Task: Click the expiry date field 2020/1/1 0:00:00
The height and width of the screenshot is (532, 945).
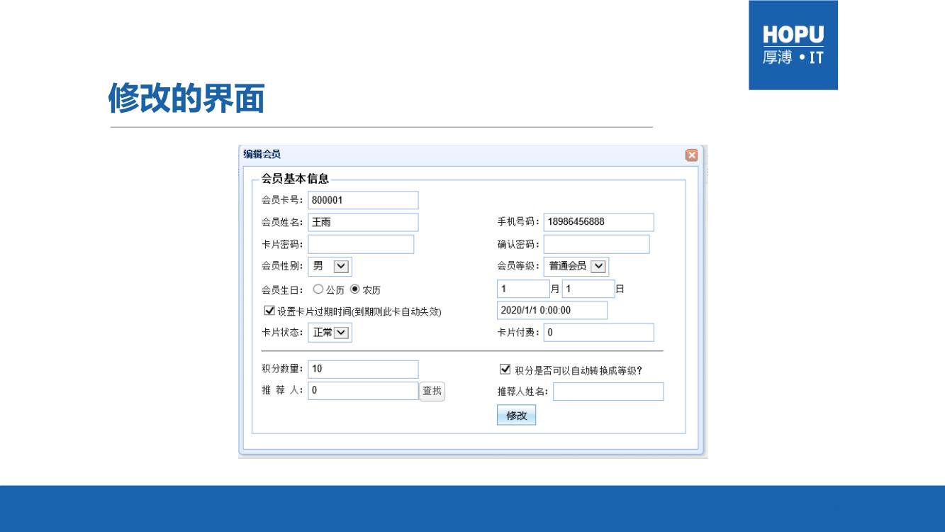Action: point(552,310)
